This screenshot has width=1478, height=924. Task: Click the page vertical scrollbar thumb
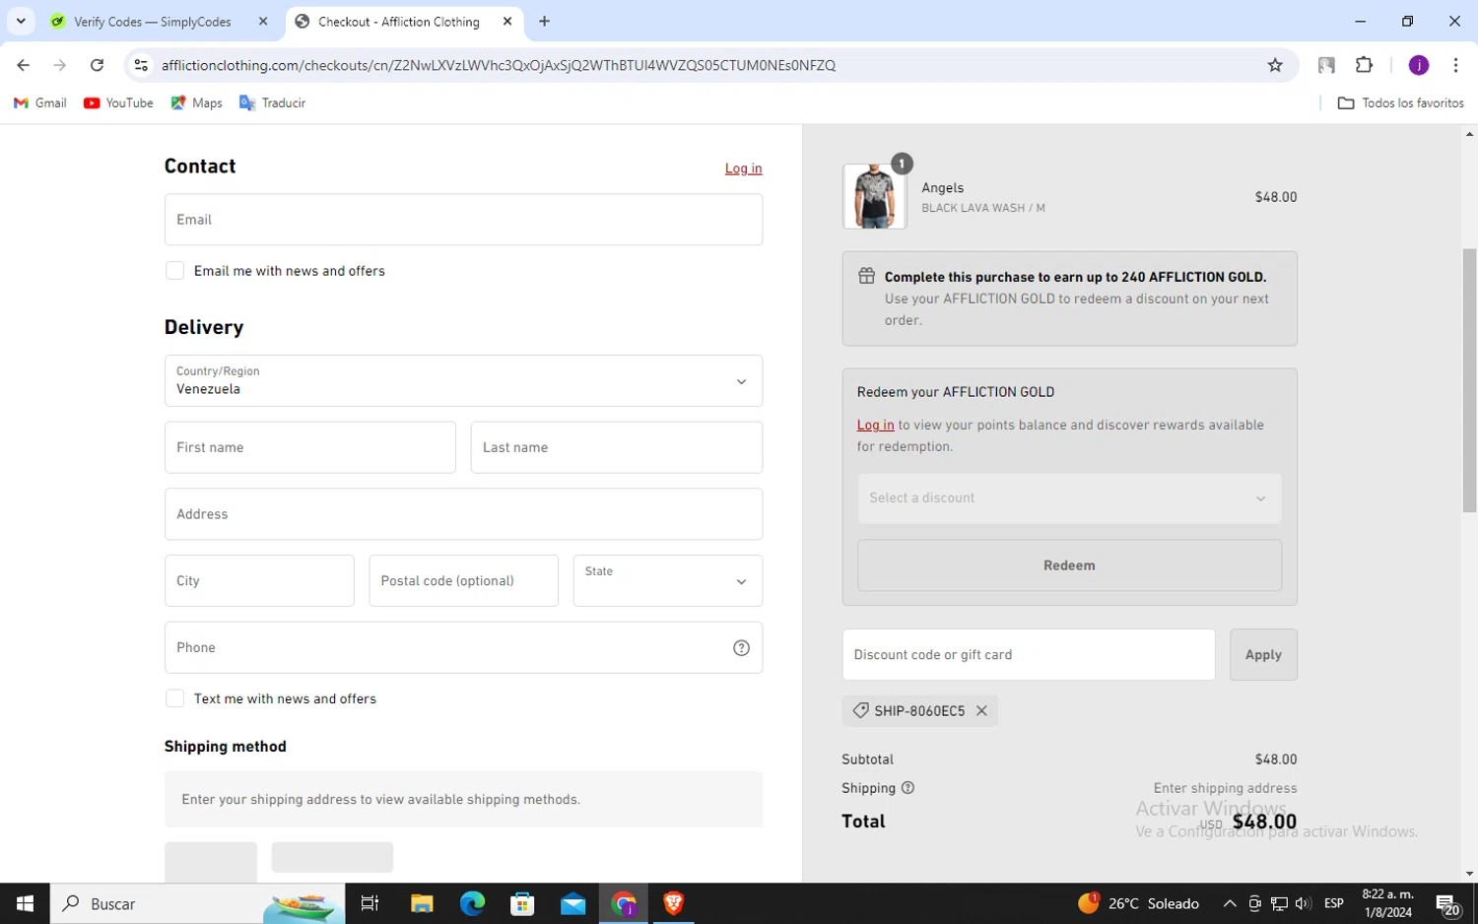(1470, 380)
